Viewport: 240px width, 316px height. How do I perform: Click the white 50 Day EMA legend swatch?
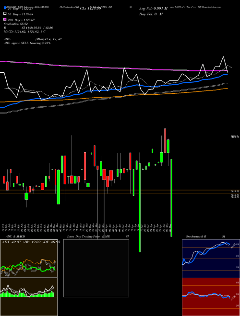pyautogui.click(x=5, y=14)
